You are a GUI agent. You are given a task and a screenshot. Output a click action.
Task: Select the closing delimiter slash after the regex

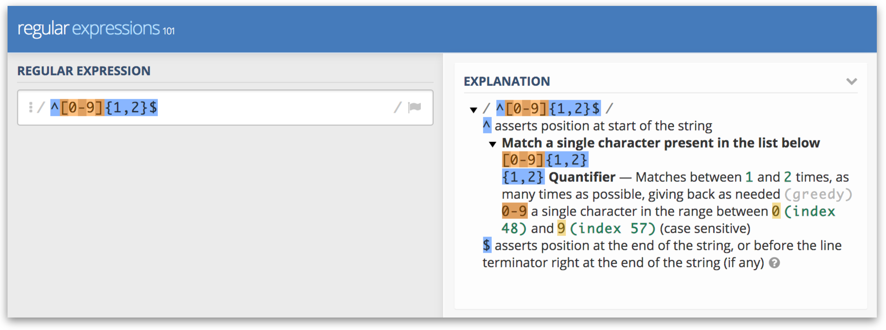click(399, 107)
